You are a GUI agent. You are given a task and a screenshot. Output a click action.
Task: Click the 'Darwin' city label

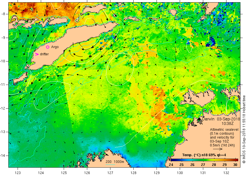coord(208,119)
